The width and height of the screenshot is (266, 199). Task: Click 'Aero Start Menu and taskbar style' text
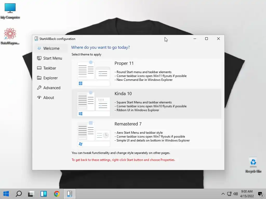tap(139, 132)
